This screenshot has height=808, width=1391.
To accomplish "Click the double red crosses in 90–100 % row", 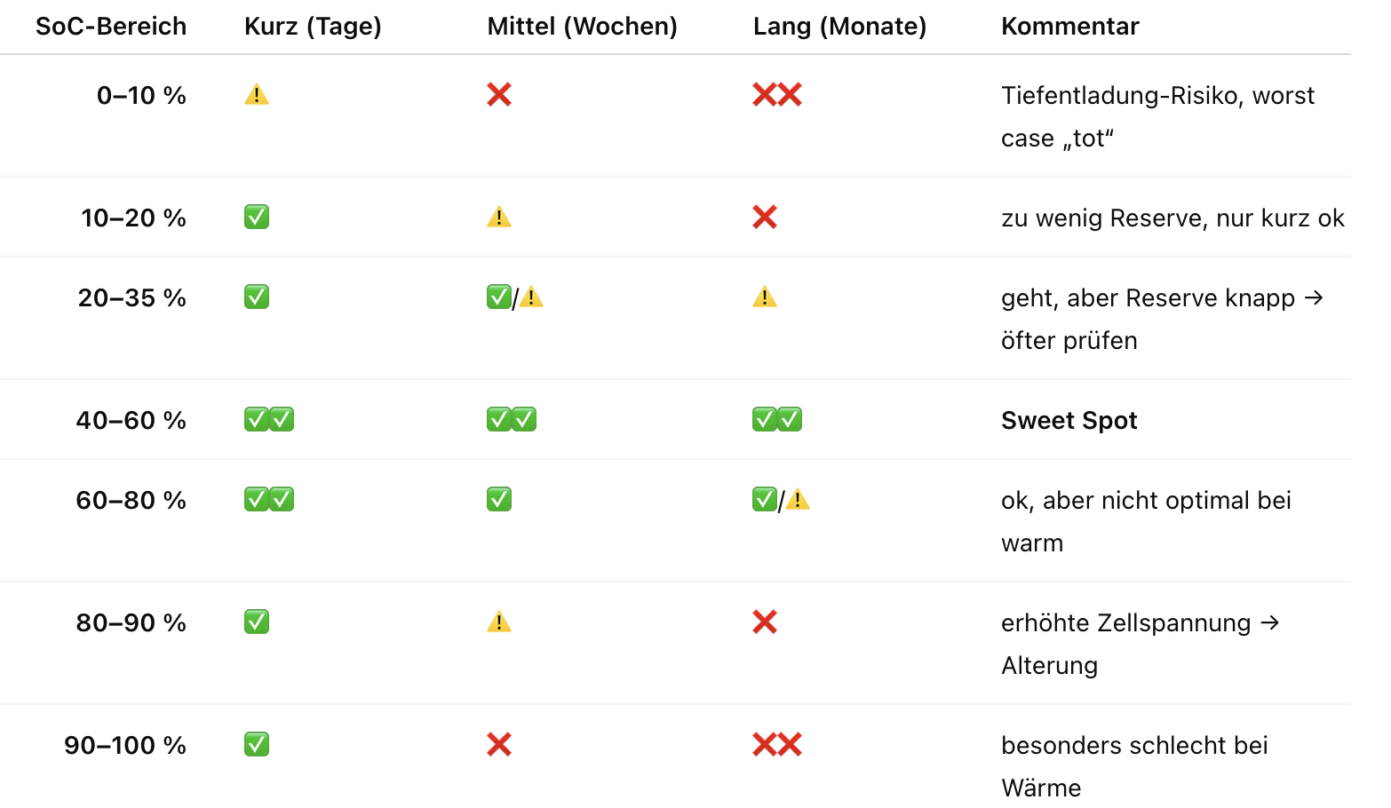I will coord(777,744).
